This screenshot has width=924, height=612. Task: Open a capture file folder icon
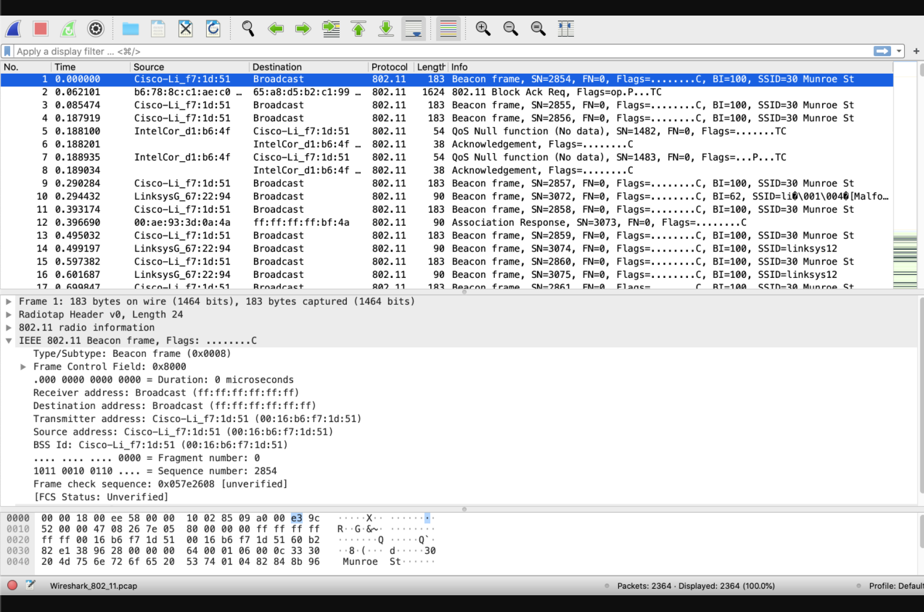tap(131, 29)
